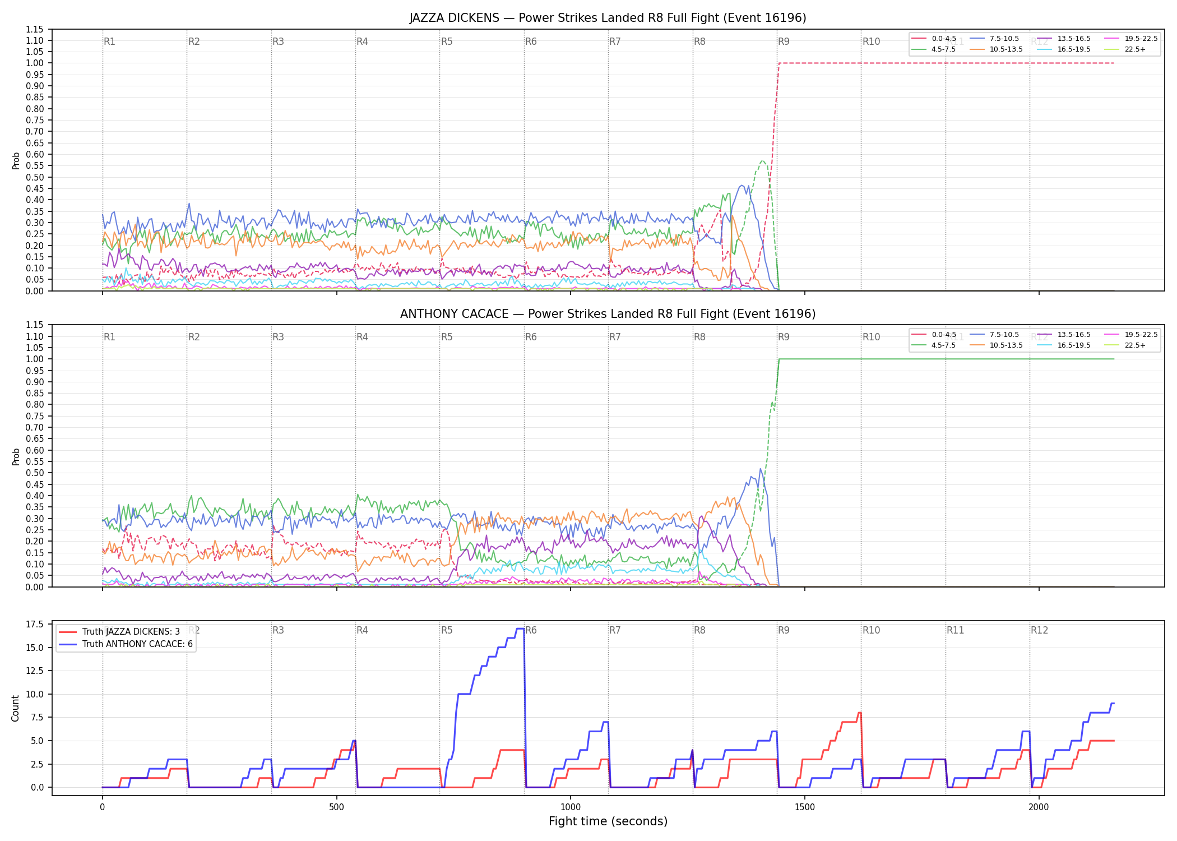Click blue 7.5-10.5 line swatch in Cacace legend

tap(977, 335)
